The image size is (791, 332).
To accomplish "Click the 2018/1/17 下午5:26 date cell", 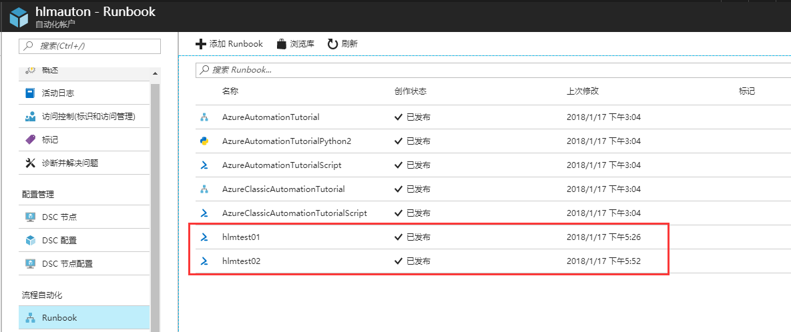I will pos(603,237).
